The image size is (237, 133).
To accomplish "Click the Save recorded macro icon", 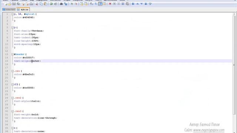I will coord(127,4).
